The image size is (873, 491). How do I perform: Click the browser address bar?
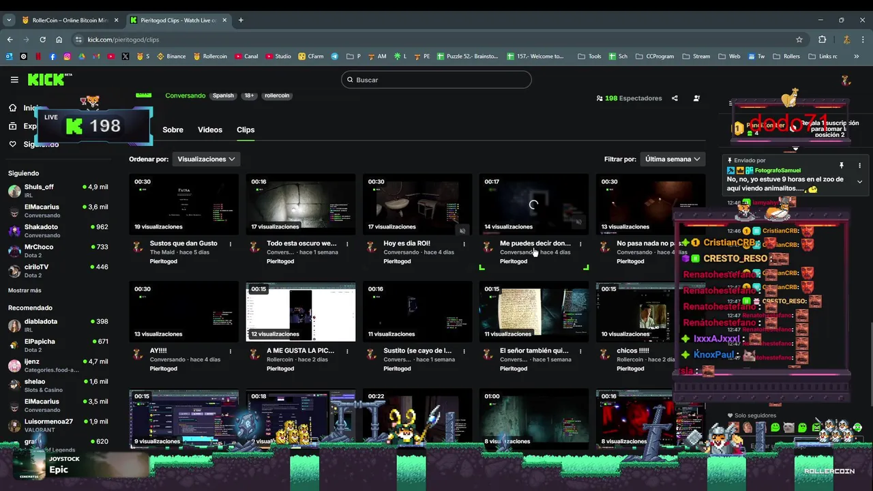point(436,40)
